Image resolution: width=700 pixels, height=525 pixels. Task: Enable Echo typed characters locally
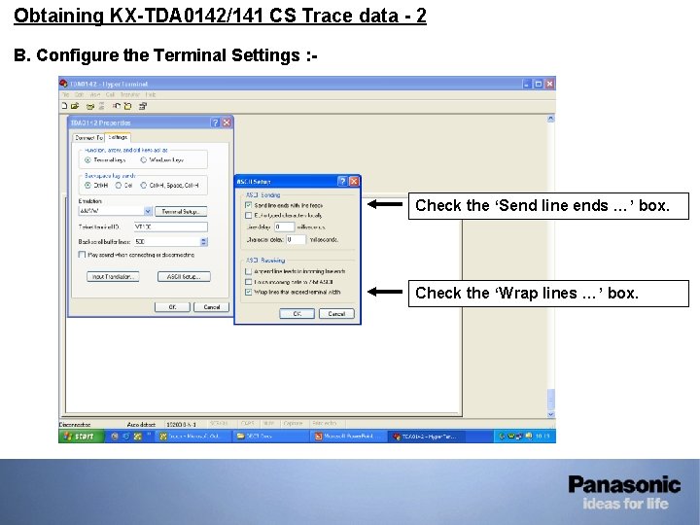click(x=249, y=216)
